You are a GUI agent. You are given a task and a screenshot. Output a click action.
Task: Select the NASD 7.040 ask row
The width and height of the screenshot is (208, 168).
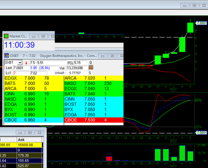pos(94,84)
